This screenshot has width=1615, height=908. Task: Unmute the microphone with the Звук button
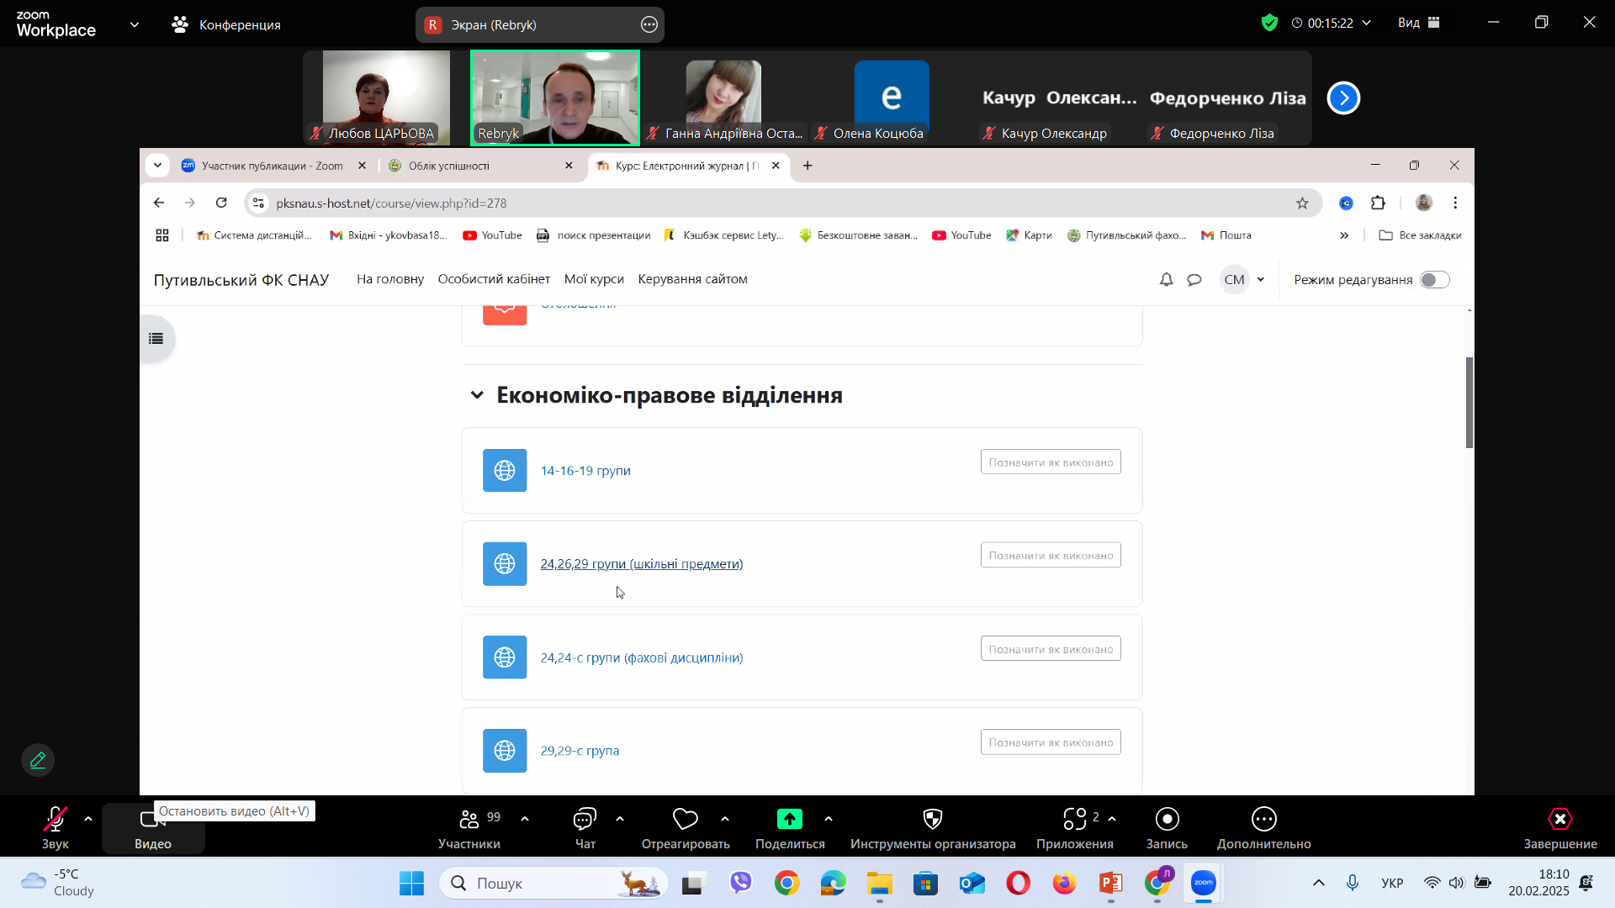point(56,819)
